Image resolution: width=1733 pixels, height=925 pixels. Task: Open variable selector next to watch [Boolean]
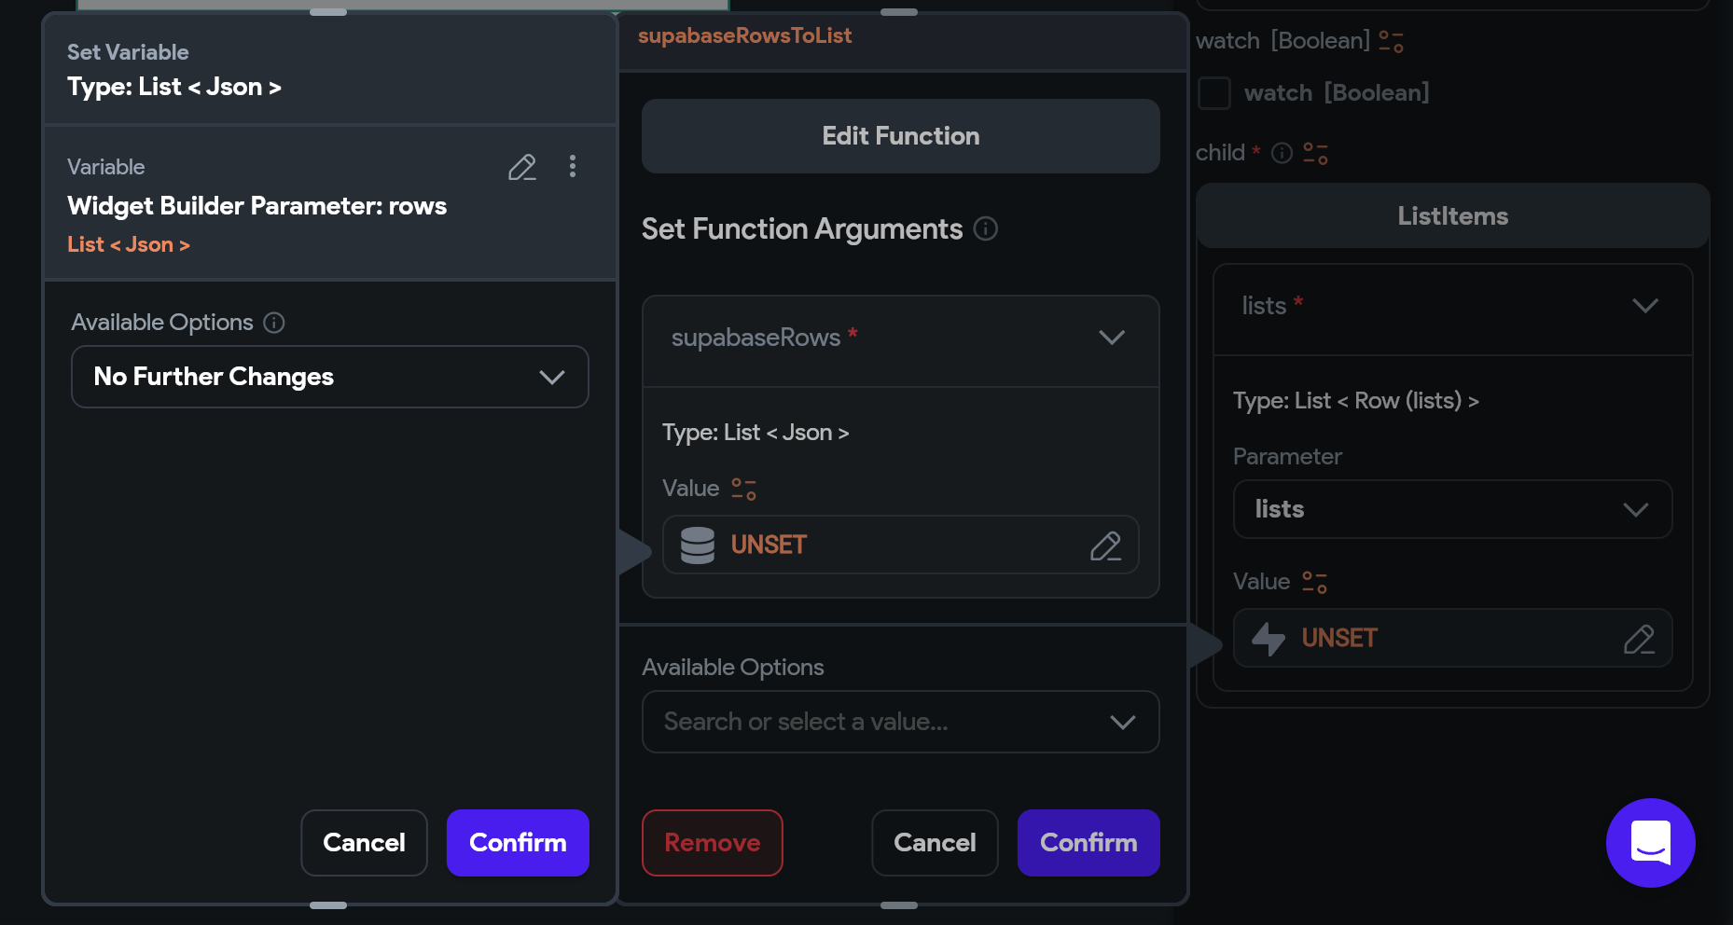point(1391,41)
